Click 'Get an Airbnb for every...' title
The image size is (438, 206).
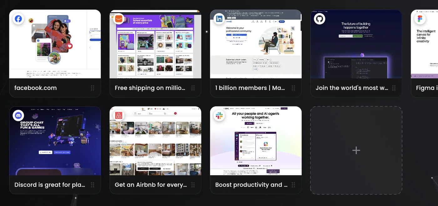click(x=151, y=185)
